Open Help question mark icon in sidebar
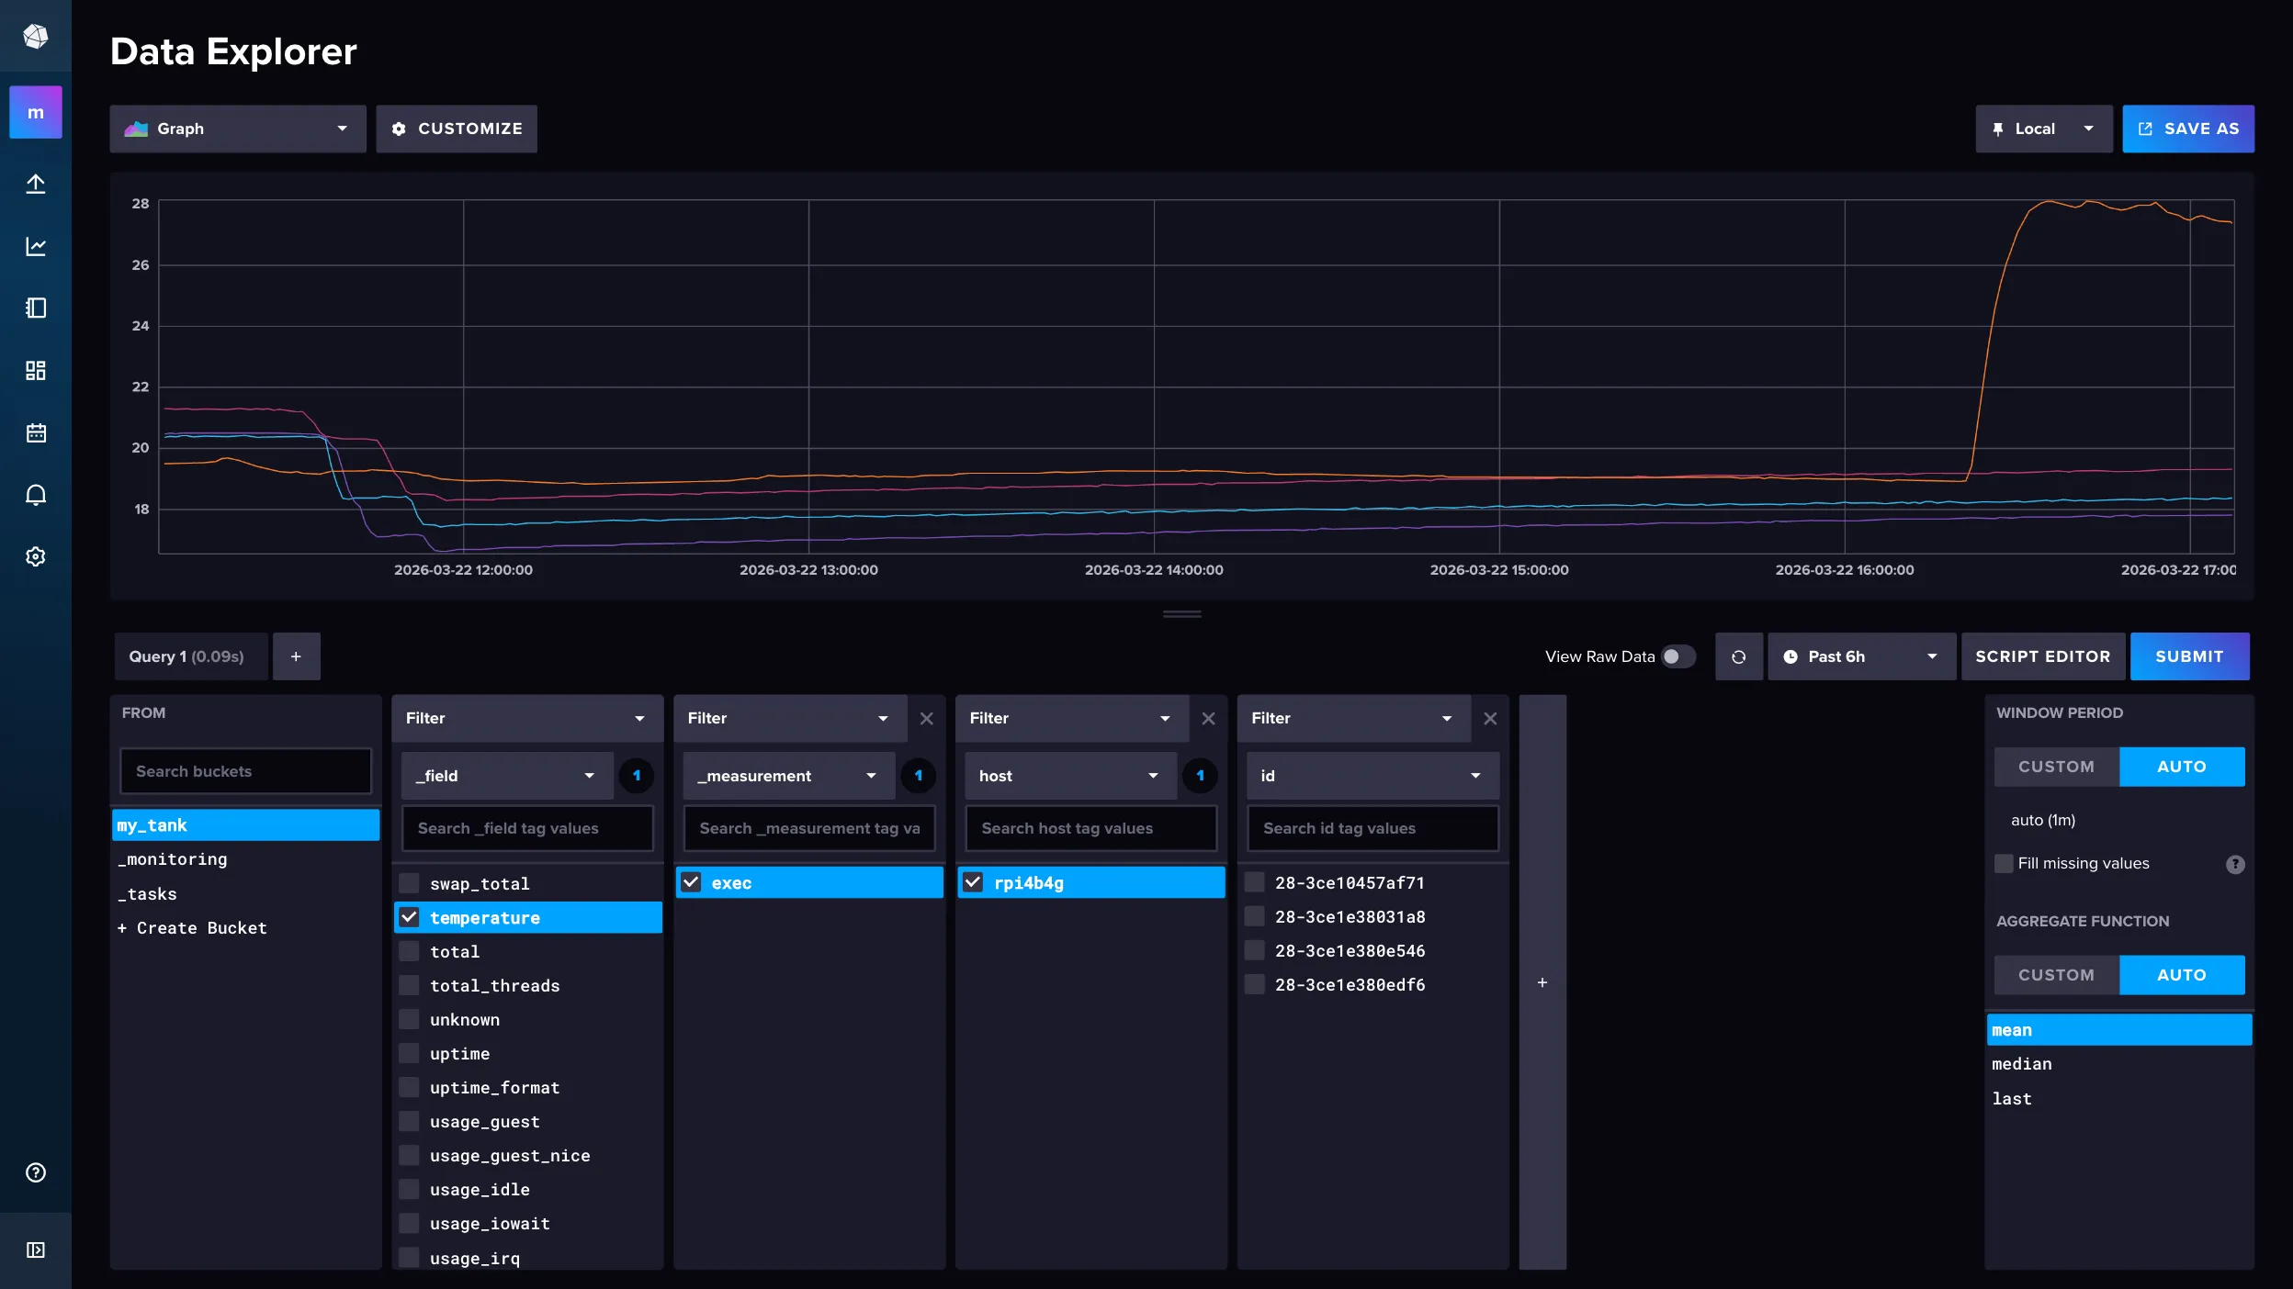This screenshot has width=2293, height=1289. point(36,1172)
